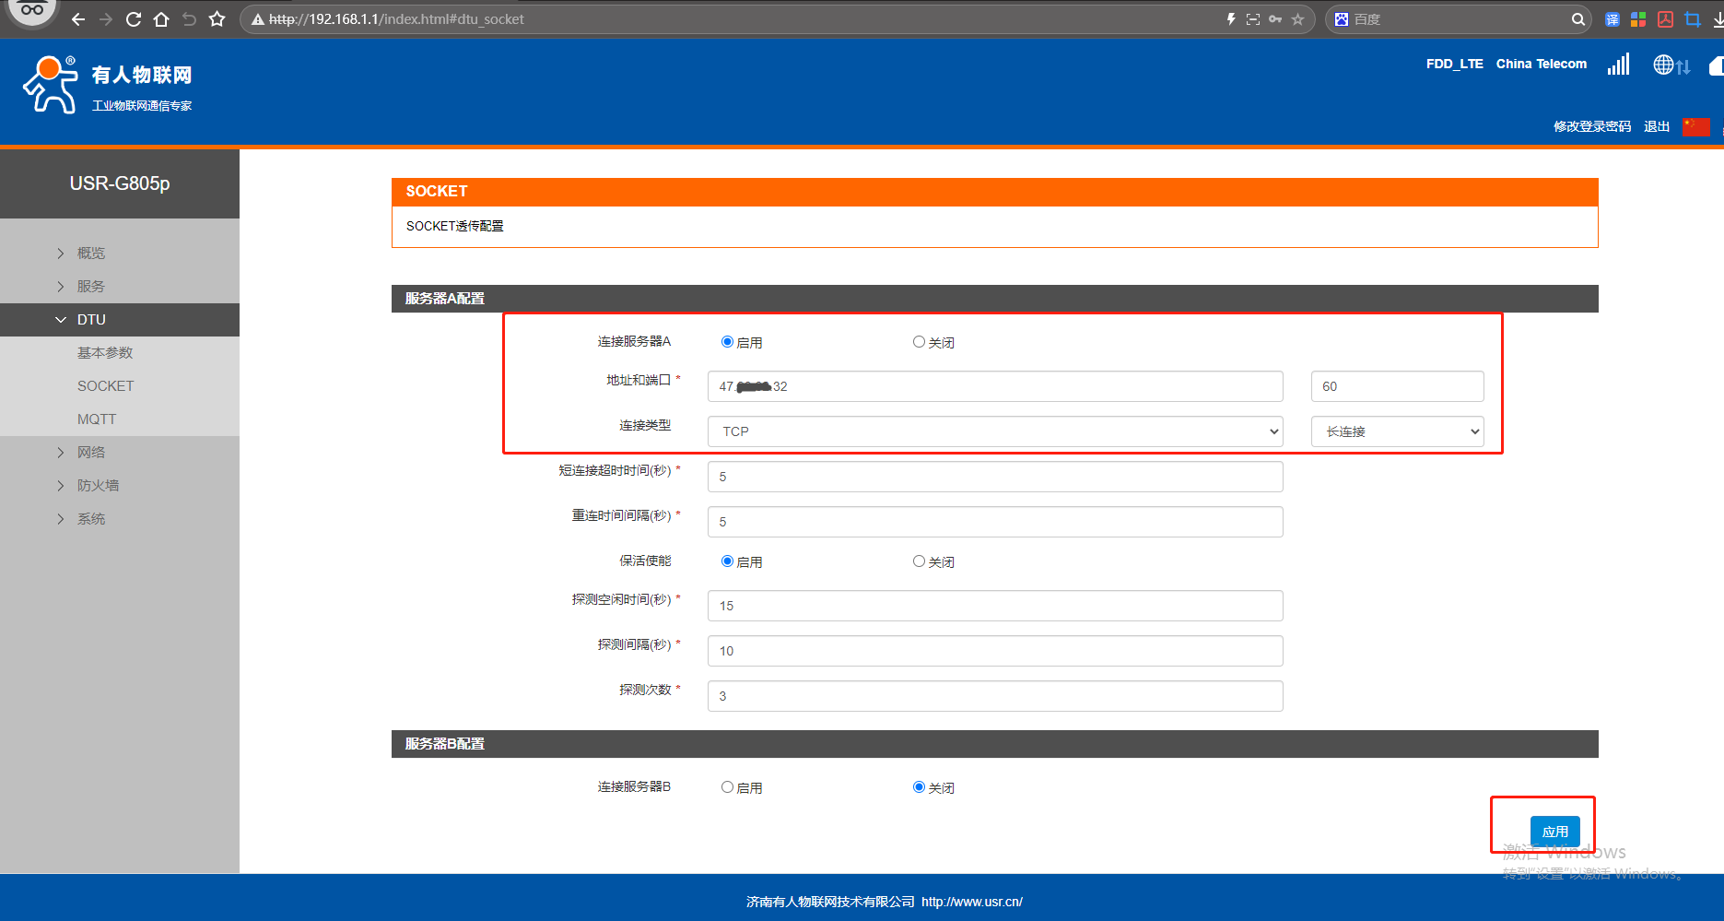Click the browser reload icon
This screenshot has width=1724, height=921.
pos(134,19)
